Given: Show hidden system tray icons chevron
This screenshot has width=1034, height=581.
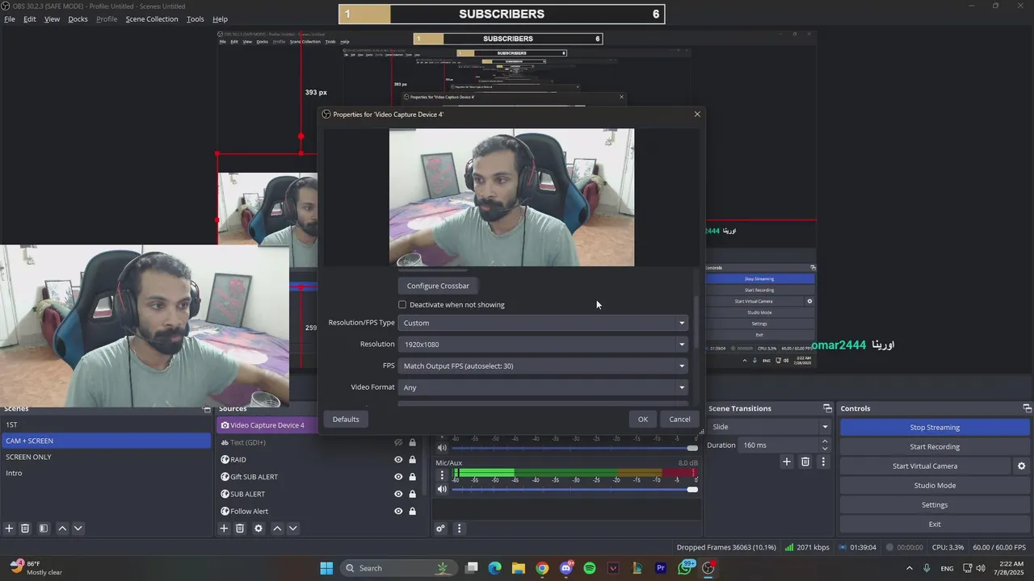Looking at the screenshot, I should coord(909,568).
